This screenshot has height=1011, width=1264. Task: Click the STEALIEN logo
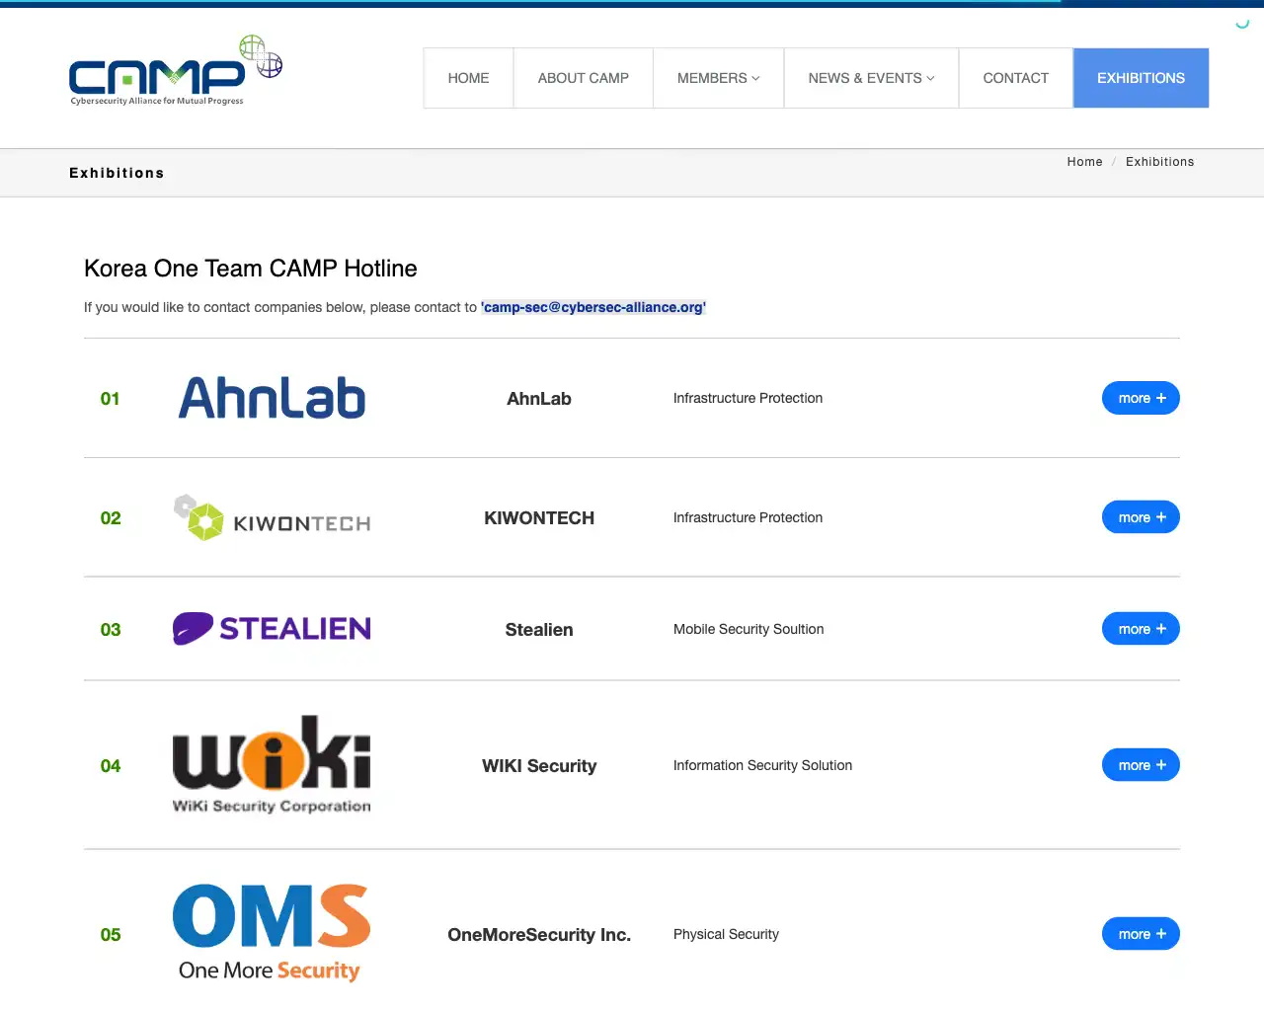coord(272,629)
